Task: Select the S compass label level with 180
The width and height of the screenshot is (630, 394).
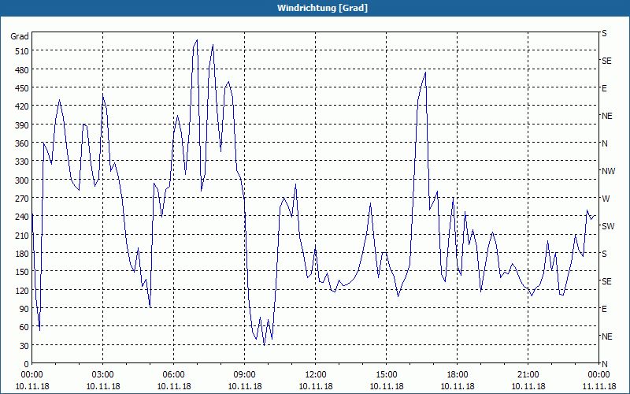Action: [604, 254]
